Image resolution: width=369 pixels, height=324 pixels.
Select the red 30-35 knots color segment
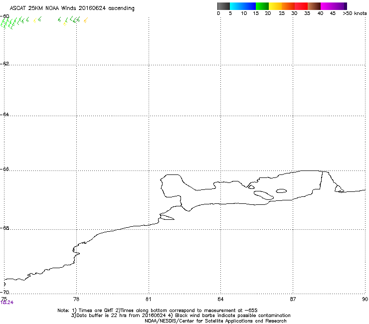[x=301, y=6]
